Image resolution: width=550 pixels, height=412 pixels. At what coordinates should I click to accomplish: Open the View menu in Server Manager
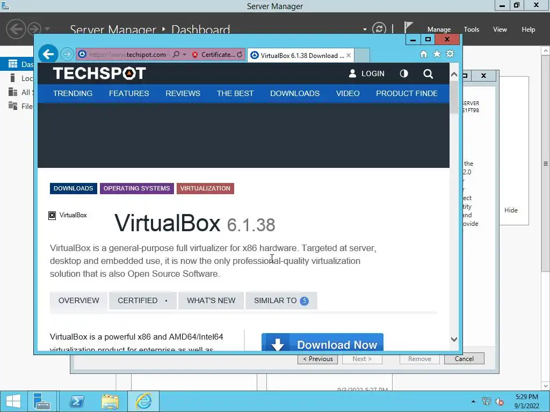coord(500,30)
